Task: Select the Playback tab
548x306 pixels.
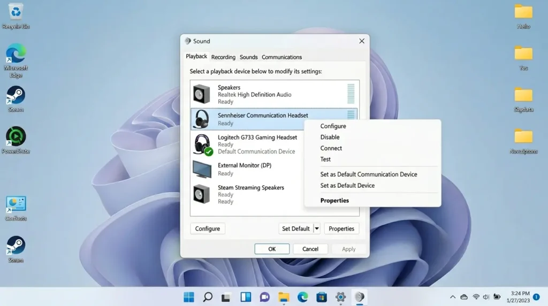Action: [x=196, y=56]
